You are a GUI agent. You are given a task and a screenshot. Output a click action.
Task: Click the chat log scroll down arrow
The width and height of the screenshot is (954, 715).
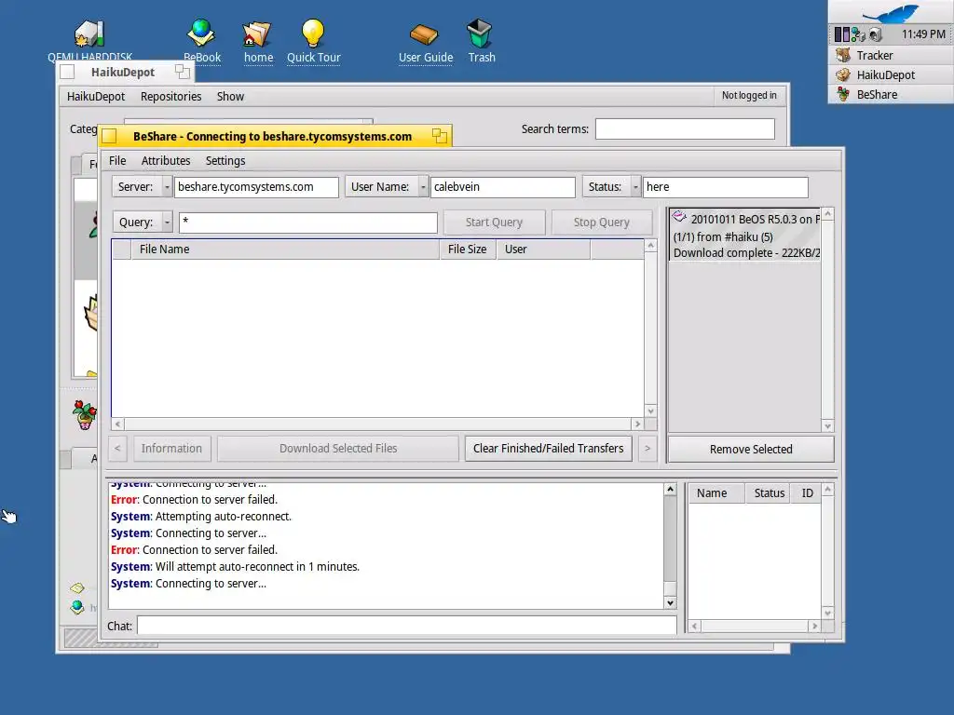coord(670,603)
